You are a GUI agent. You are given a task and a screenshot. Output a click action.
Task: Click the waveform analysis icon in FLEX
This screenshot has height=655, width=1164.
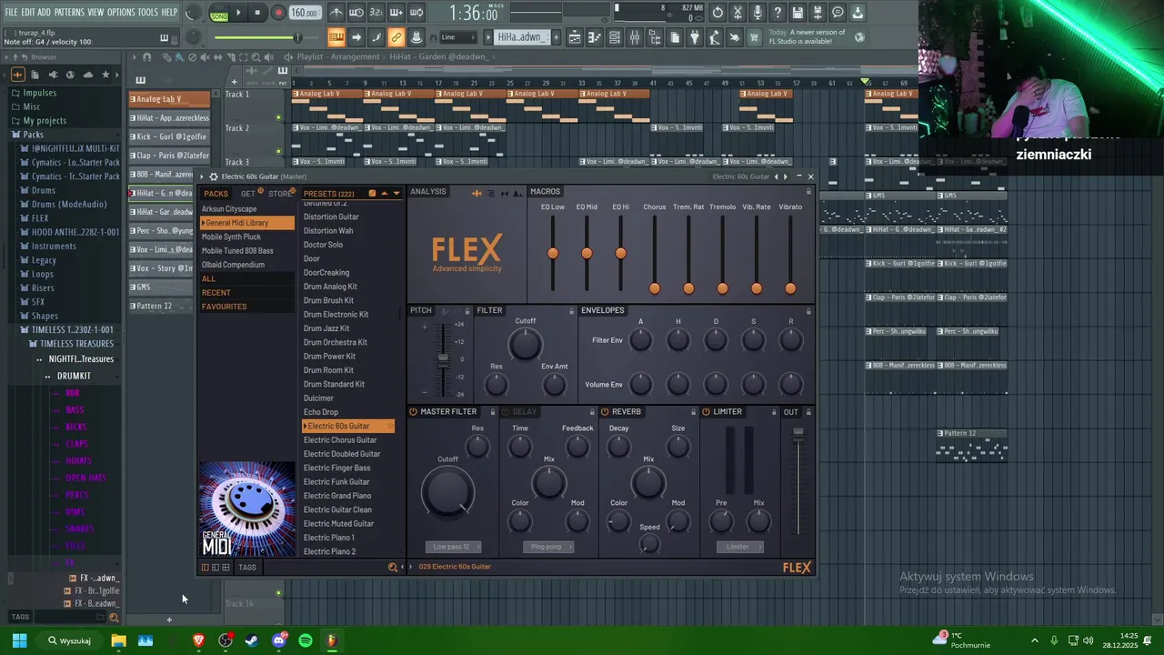click(477, 193)
